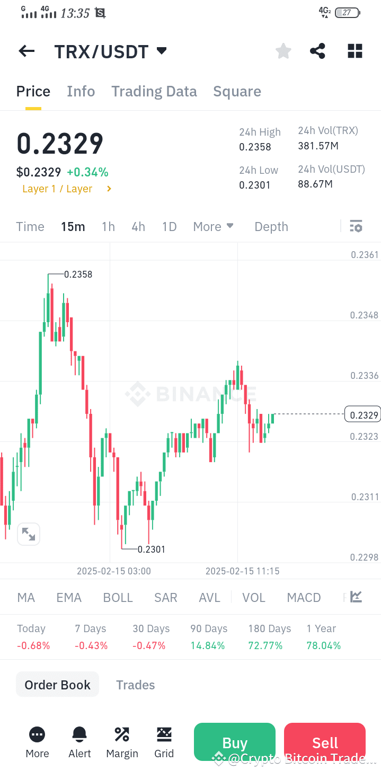Expand the More timeframe options
This screenshot has width=381, height=771.
(x=213, y=226)
